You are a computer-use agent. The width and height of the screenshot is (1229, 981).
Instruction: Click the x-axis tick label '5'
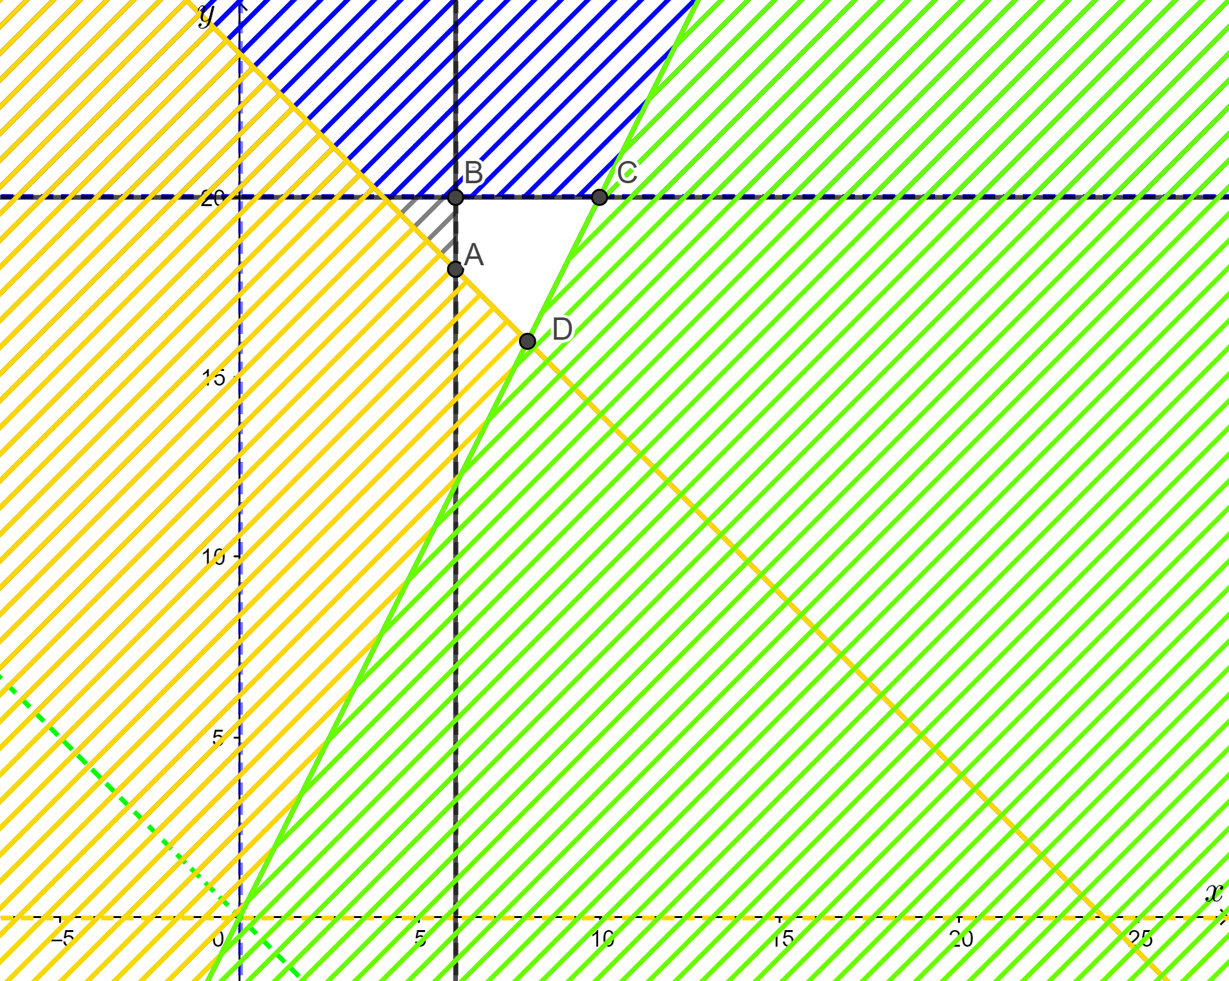point(419,939)
